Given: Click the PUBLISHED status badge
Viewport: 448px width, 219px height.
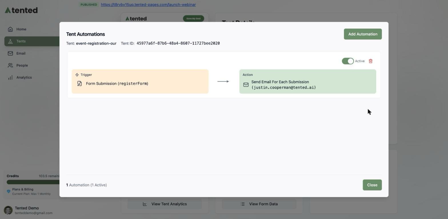Looking at the screenshot, I should click(x=89, y=5).
